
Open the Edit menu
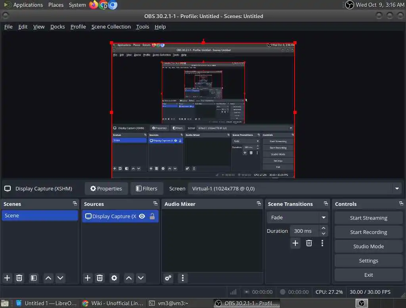coord(23,27)
